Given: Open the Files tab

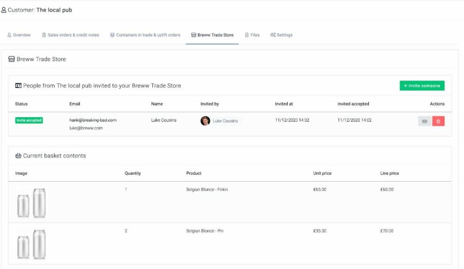Looking at the screenshot, I should coord(252,35).
